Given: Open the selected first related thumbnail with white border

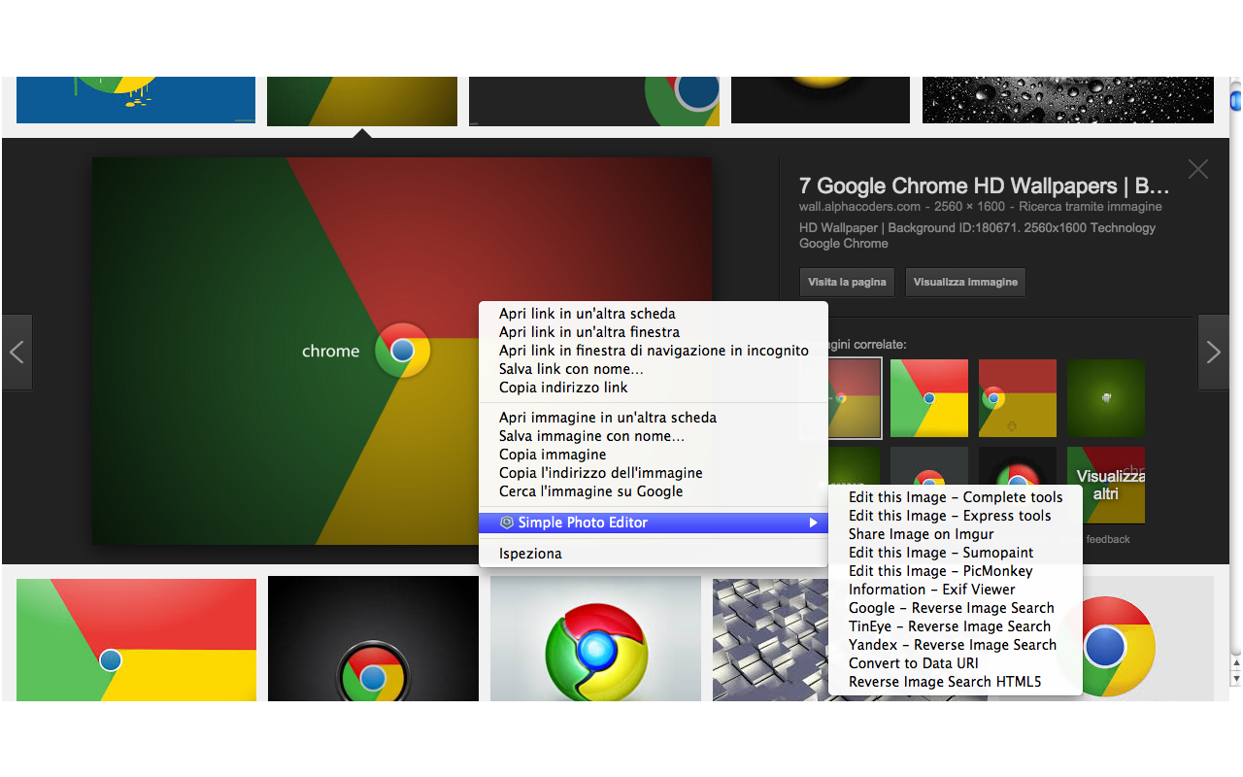Looking at the screenshot, I should 855,398.
